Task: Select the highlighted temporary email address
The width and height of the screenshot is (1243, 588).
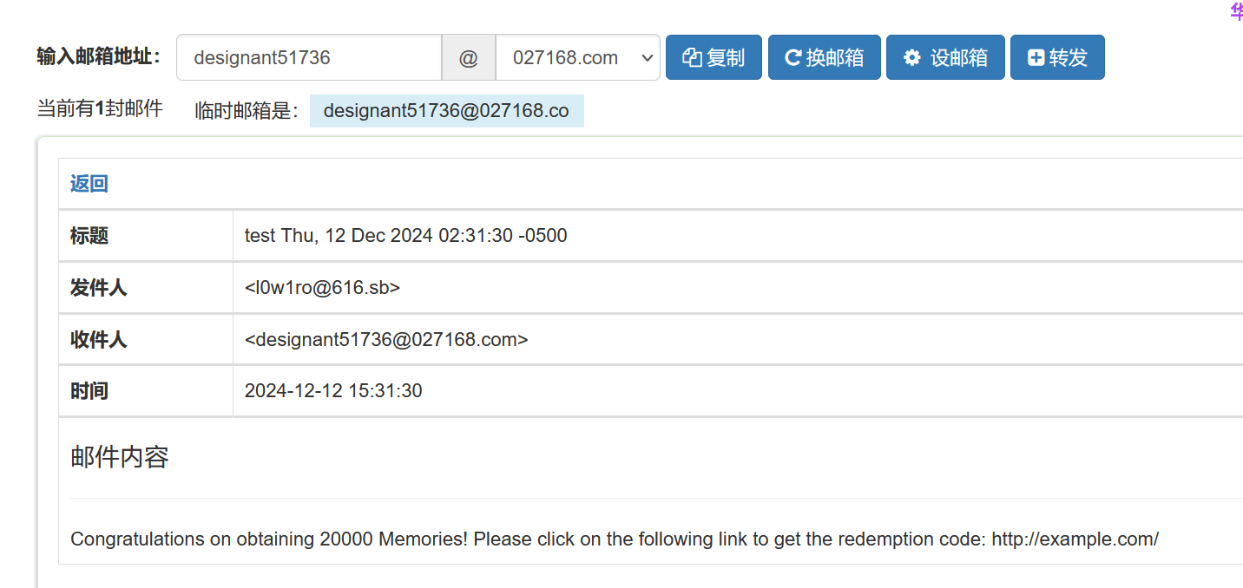Action: point(446,111)
